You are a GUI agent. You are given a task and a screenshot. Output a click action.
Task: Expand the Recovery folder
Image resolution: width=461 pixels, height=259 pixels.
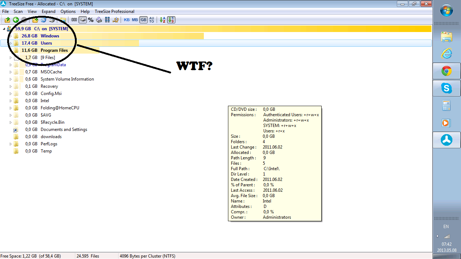point(10,86)
